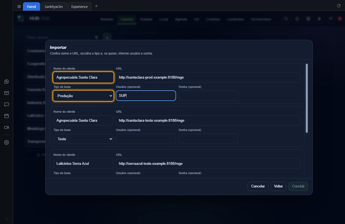Focus the client name field in the santaclara-prod card

(x=83, y=77)
